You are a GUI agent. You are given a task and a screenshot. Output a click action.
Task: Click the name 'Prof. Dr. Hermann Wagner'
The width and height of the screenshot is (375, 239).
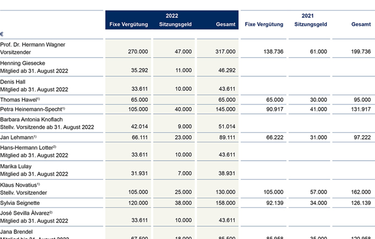click(x=33, y=45)
